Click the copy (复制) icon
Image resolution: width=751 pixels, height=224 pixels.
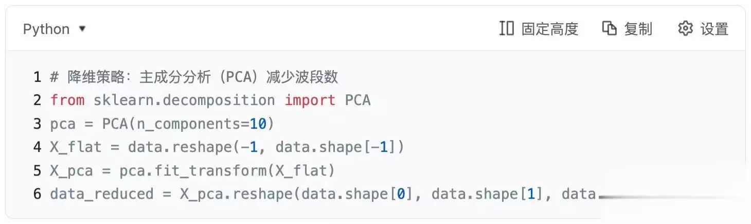pos(609,28)
